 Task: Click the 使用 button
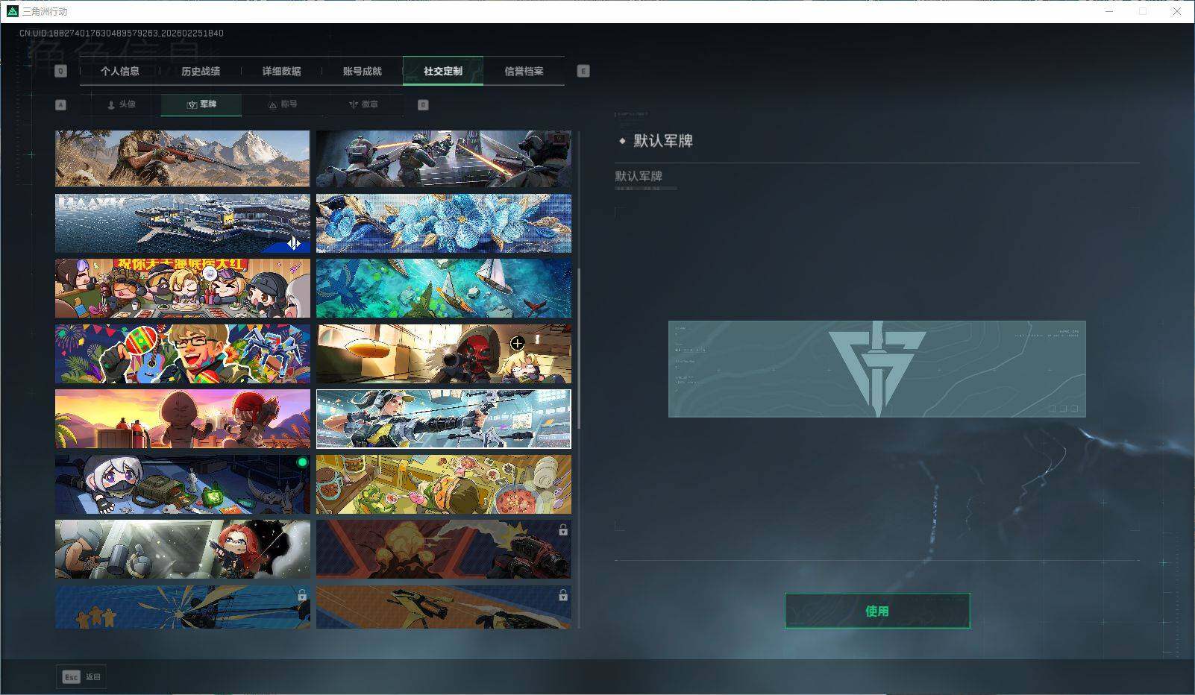[x=877, y=611]
